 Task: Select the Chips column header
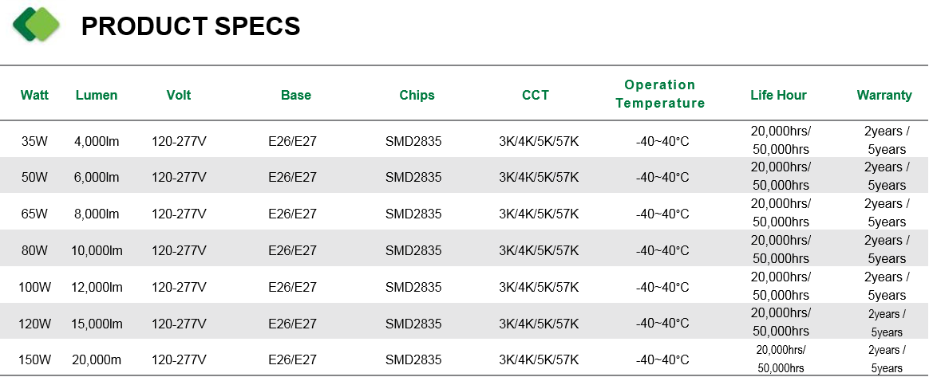point(417,96)
